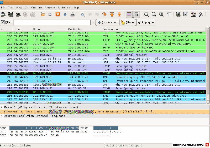Open the Capture menu
This screenshot has width=210, height=148.
pyautogui.click(x=36, y=8)
